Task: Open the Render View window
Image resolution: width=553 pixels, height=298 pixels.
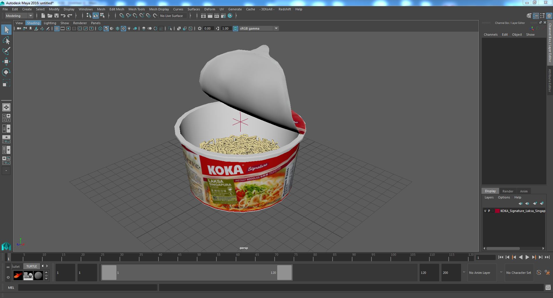Action: click(203, 16)
